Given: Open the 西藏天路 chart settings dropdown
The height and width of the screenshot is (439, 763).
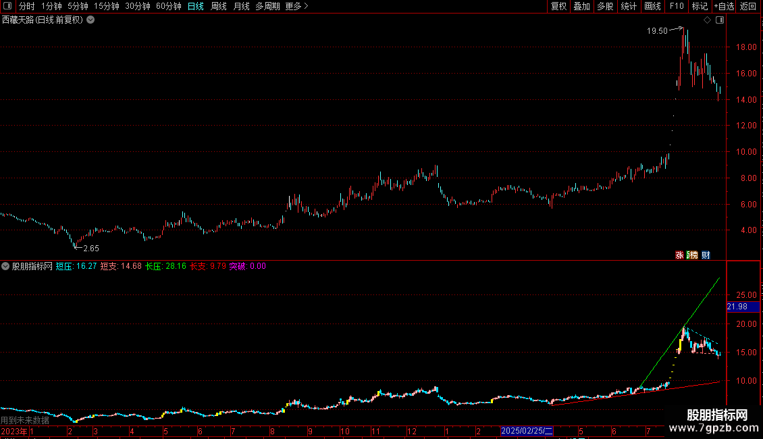Looking at the screenshot, I should [x=90, y=20].
